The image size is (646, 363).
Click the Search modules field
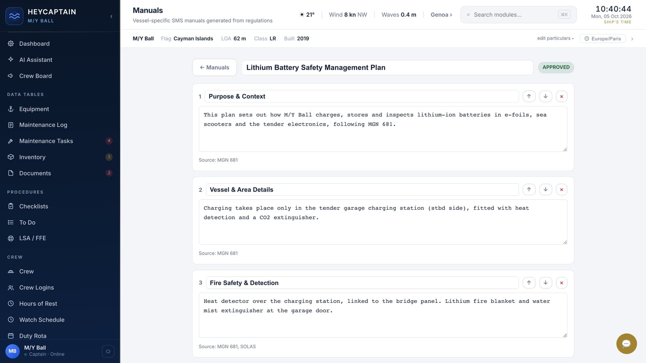[518, 15]
